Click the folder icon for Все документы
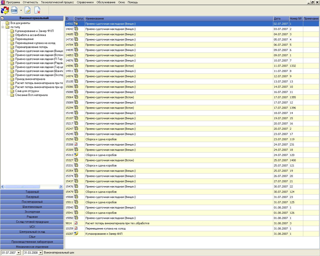 7,23
